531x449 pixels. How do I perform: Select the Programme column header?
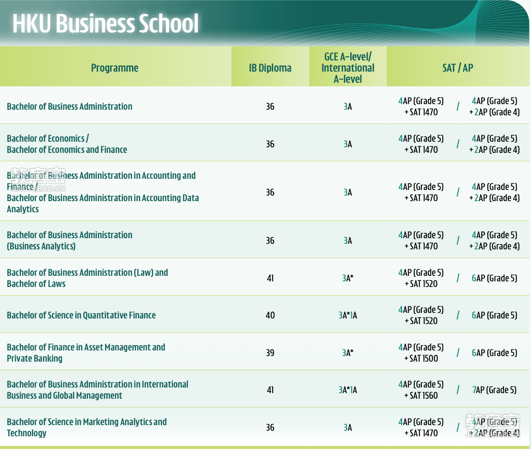[114, 68]
